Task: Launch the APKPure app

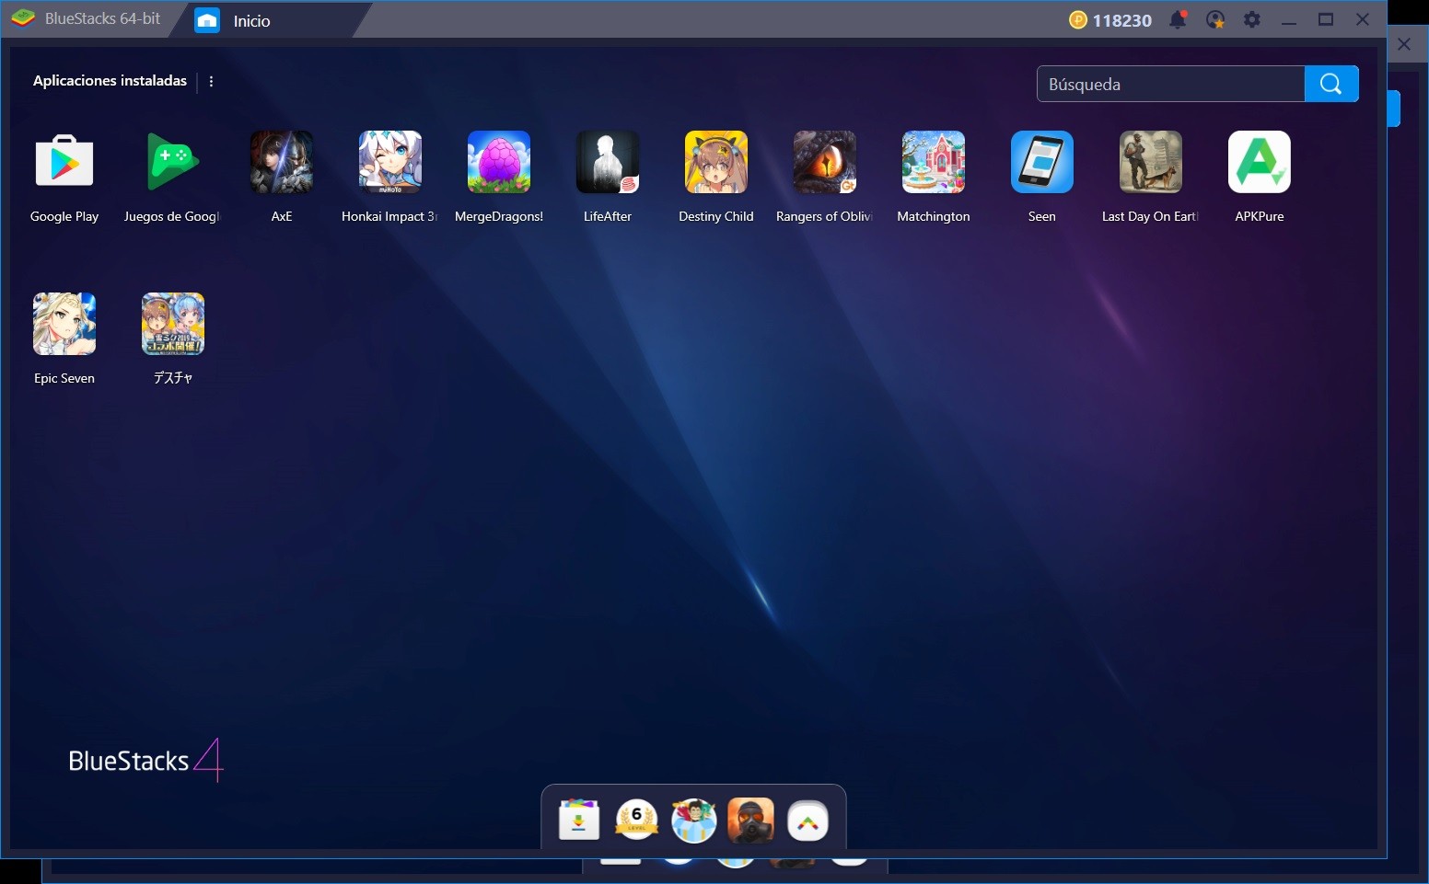Action: coord(1260,162)
